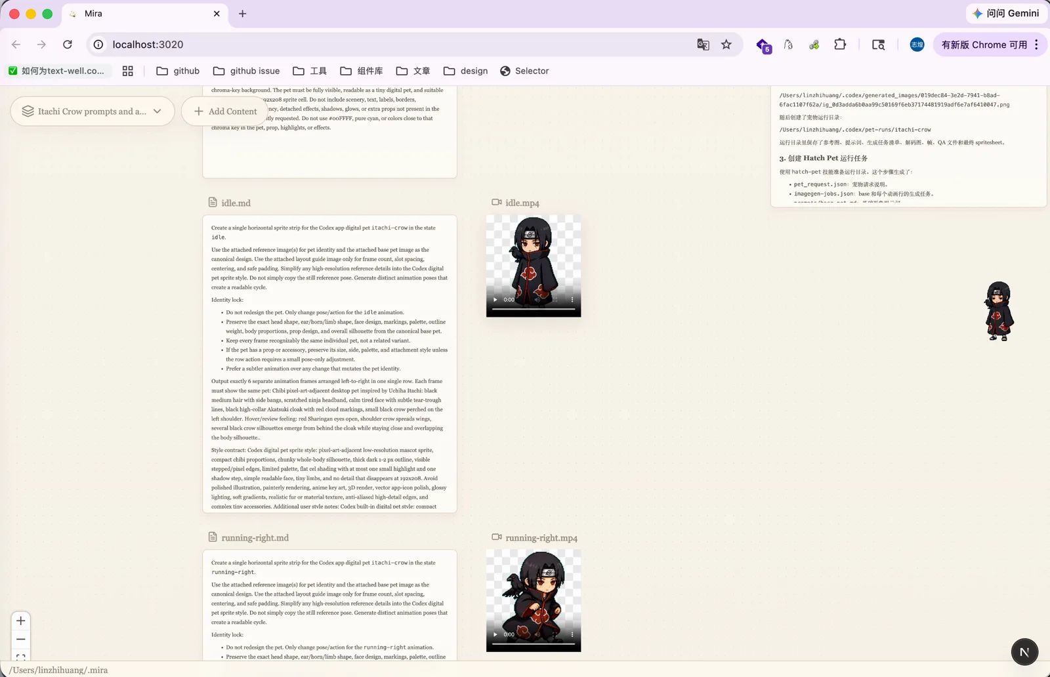Open the Extensions puzzle menu
The image size is (1050, 677).
click(840, 45)
